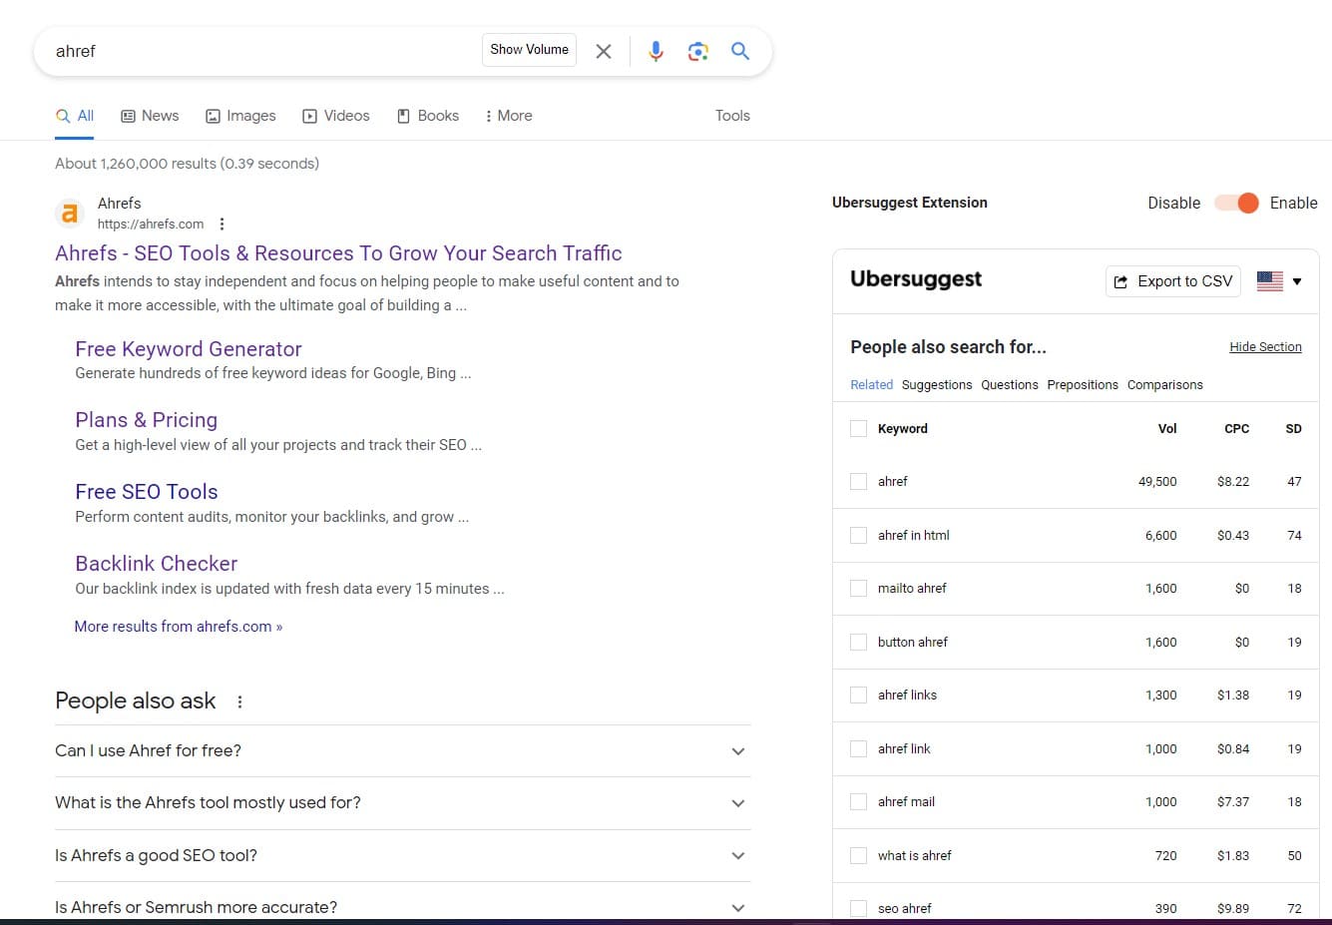The height and width of the screenshot is (925, 1332).
Task: Select the All results tab
Action: pyautogui.click(x=75, y=116)
